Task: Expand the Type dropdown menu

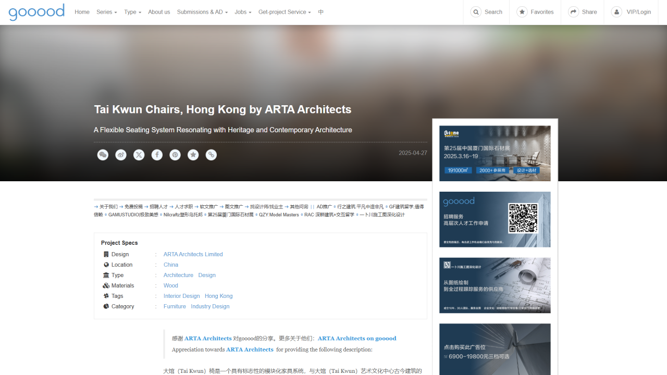Action: [x=132, y=12]
